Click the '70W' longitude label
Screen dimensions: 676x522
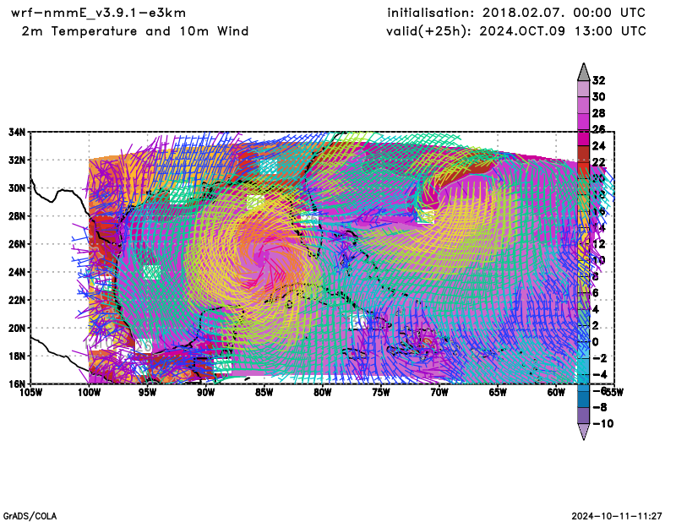pyautogui.click(x=439, y=392)
